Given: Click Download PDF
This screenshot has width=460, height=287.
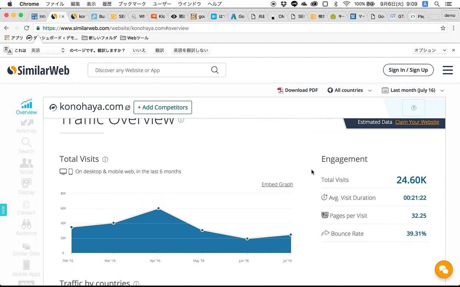Looking at the screenshot, I should [x=297, y=90].
